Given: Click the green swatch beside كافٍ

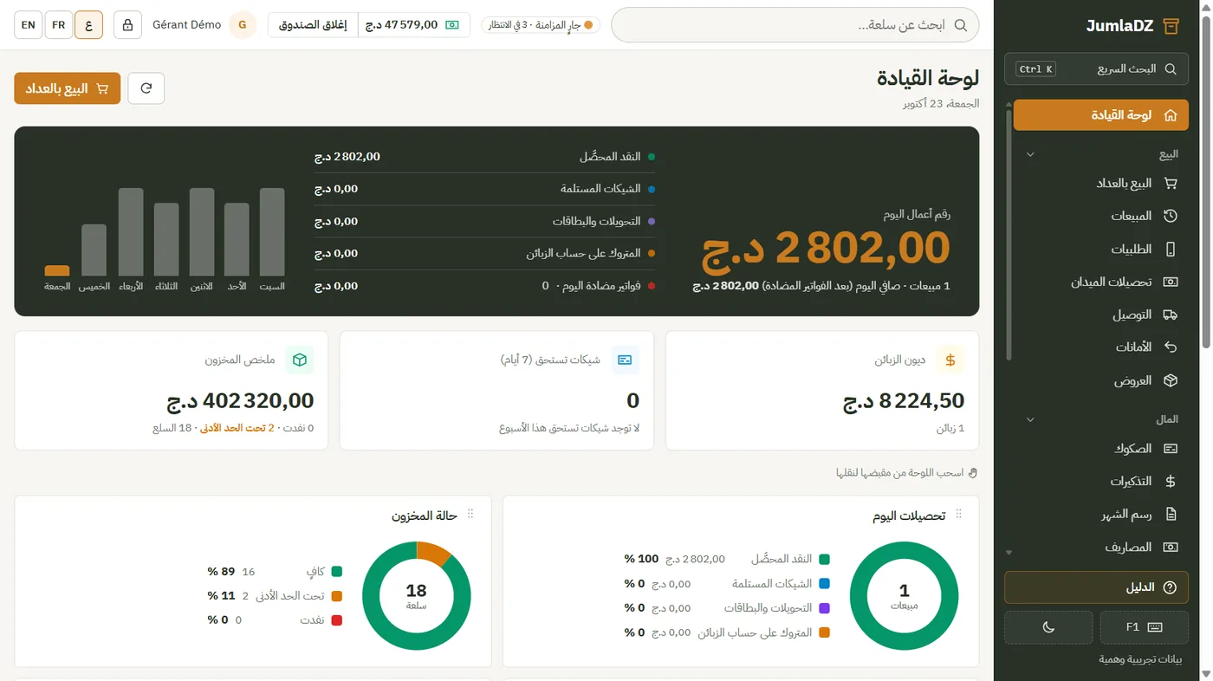Looking at the screenshot, I should [337, 572].
